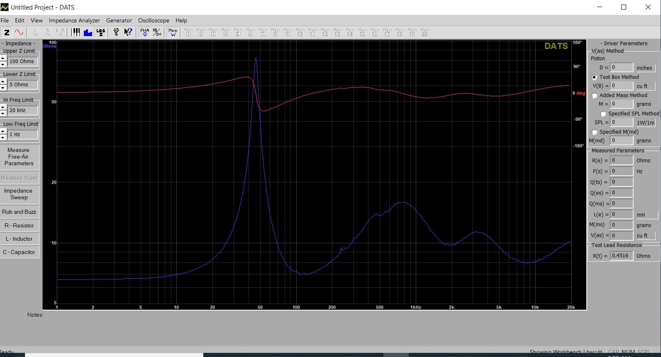Start an Impedance Sweep
This screenshot has height=357, width=661.
coord(19,194)
